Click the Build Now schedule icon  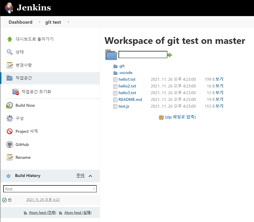click(x=10, y=105)
